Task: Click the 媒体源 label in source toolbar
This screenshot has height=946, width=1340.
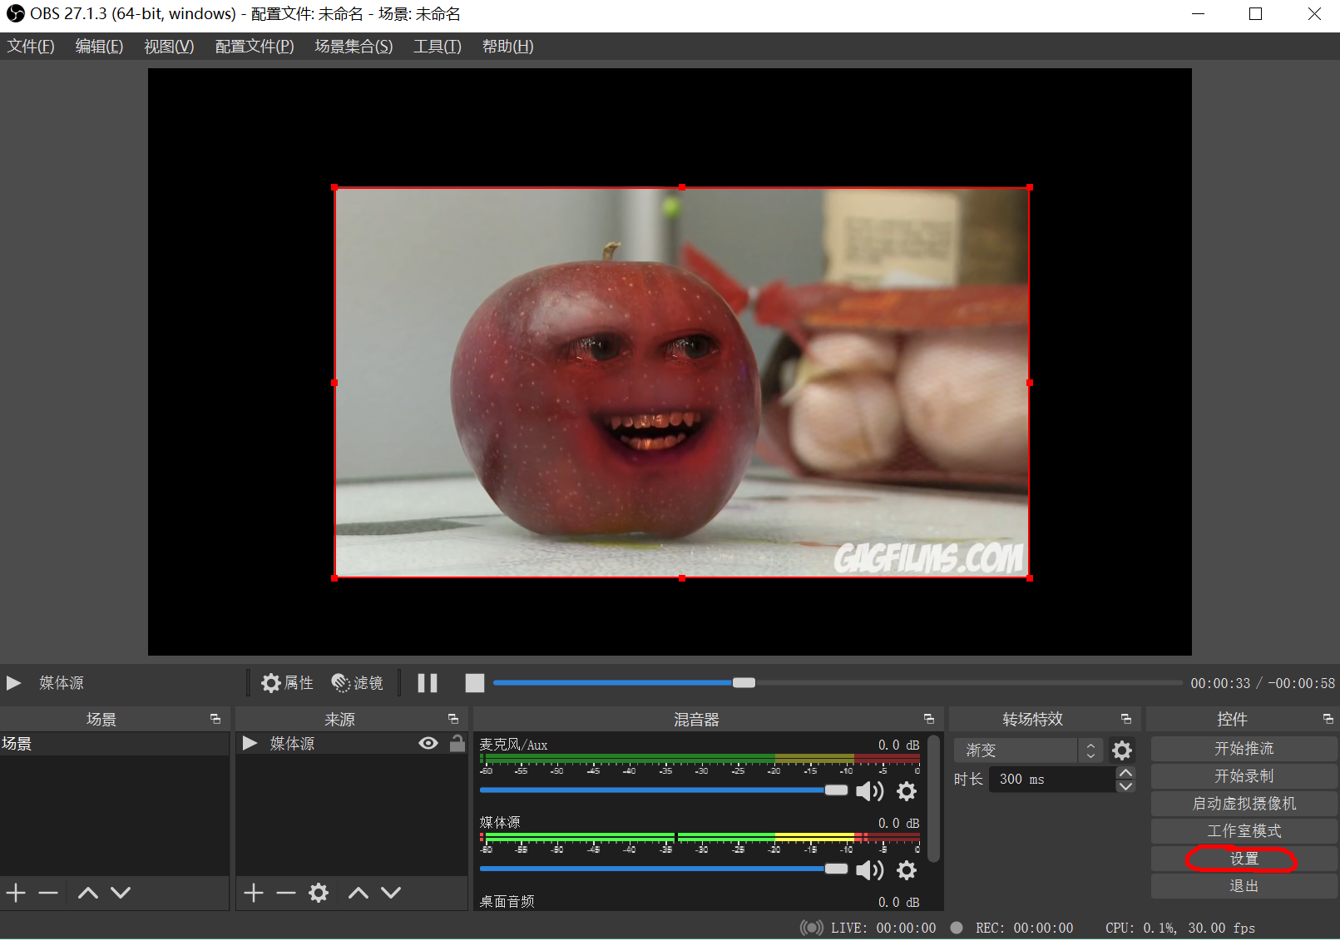Action: (62, 683)
